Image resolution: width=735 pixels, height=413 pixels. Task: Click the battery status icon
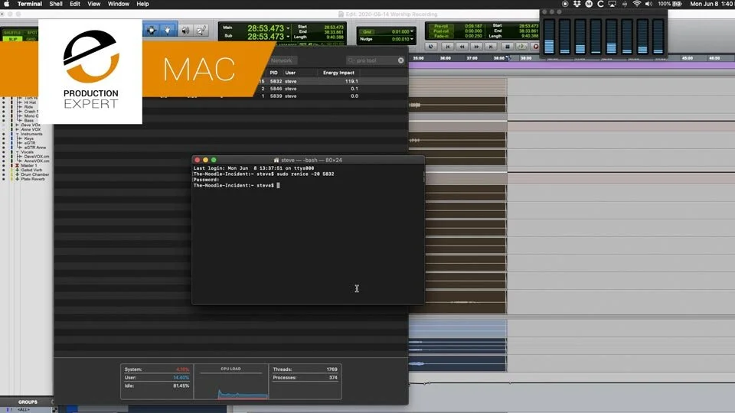(x=678, y=4)
